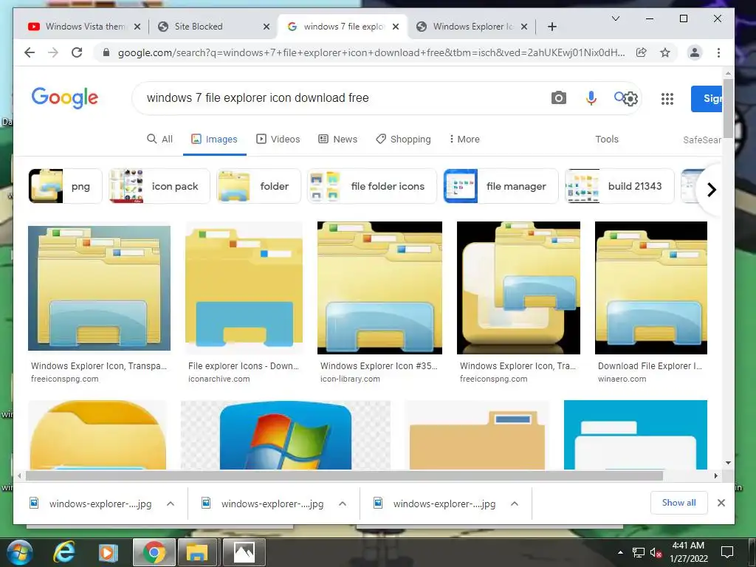This screenshot has height=567, width=756.
Task: Click the horizontal scrollbar right arrow
Action: tap(716, 476)
